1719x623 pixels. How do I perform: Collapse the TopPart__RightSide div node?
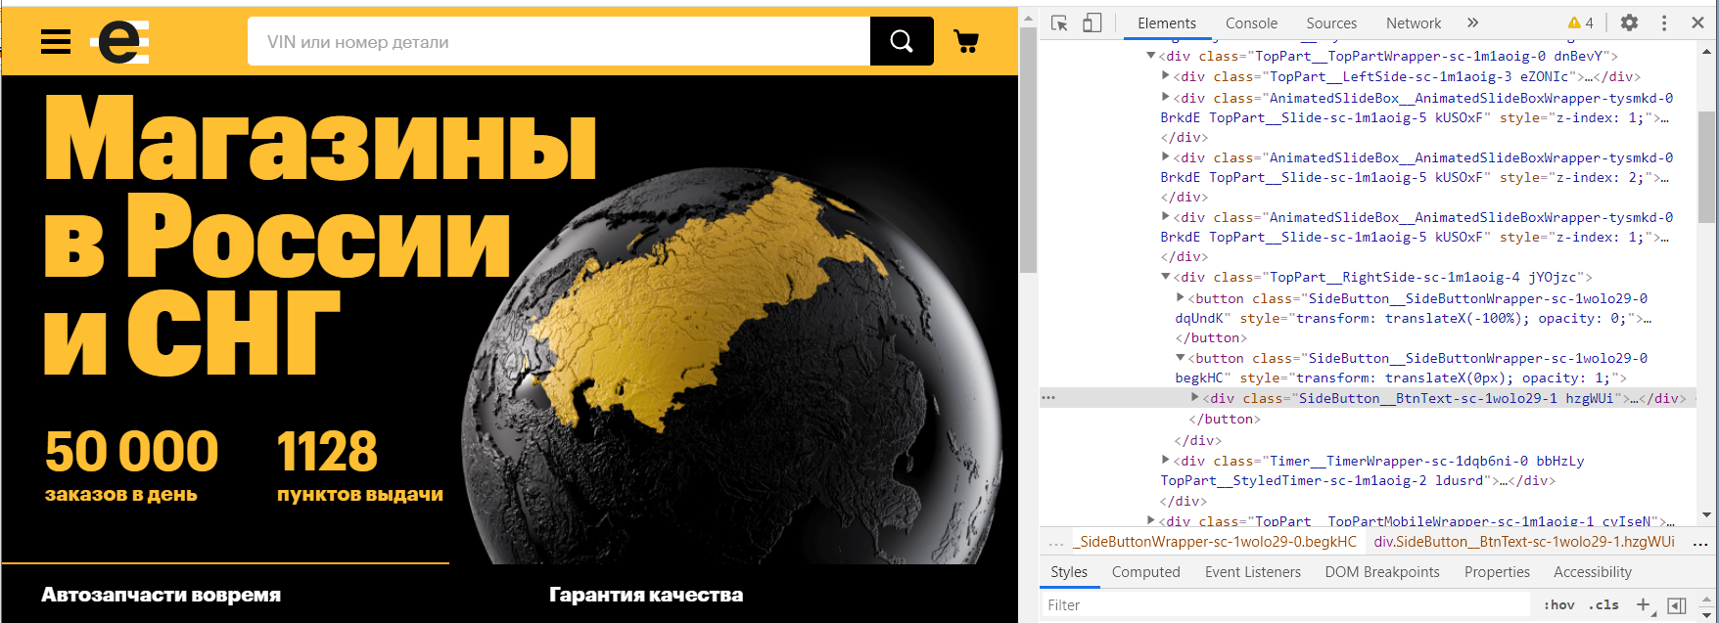[1166, 277]
